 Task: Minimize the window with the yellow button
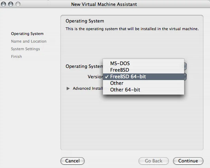11,5
